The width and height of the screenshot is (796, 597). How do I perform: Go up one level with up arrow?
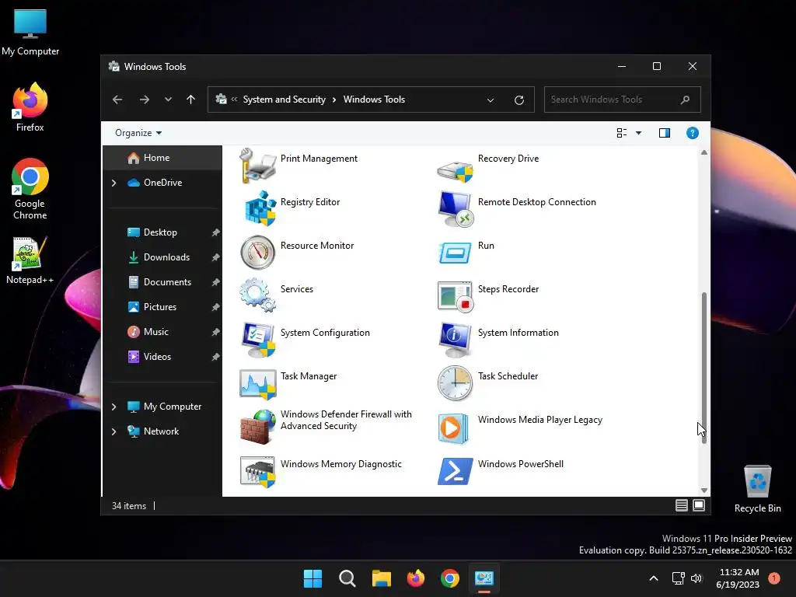tap(191, 99)
